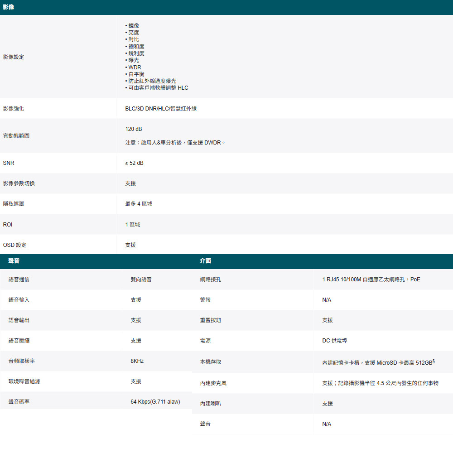
Task: Click the 雙向語音 value
Action: (141, 280)
